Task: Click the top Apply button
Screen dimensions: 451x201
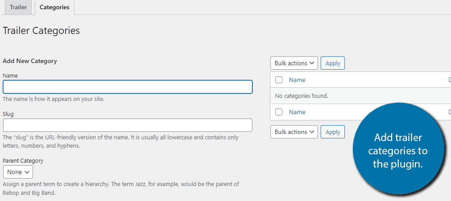Action: click(333, 63)
